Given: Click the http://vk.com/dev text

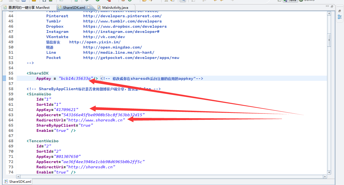Looking at the screenshot, I should 104,37.
